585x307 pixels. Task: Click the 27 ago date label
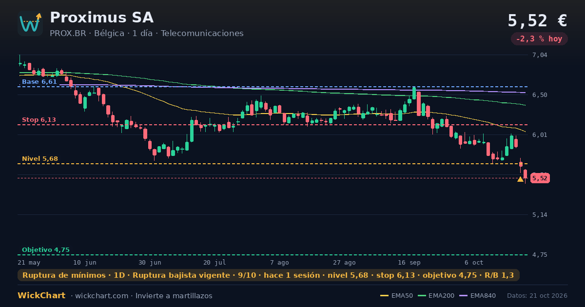[x=344, y=262]
